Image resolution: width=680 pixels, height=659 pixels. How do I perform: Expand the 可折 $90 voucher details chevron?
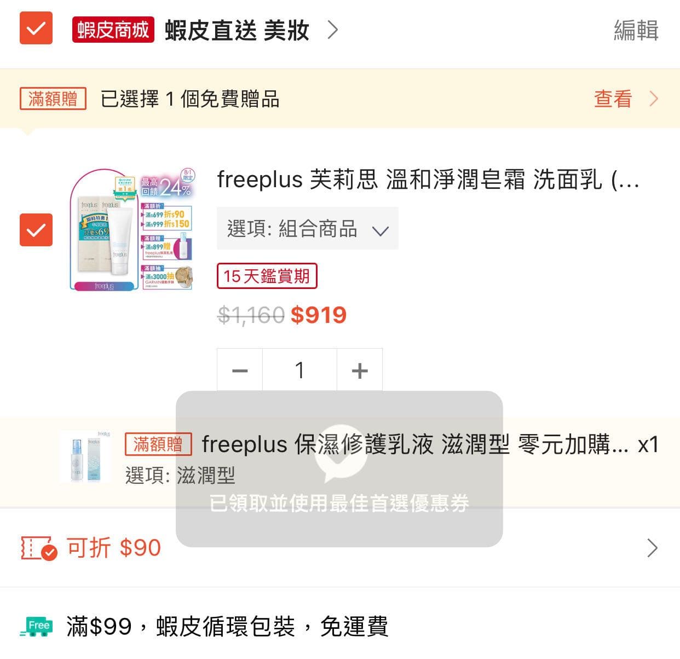coord(653,548)
